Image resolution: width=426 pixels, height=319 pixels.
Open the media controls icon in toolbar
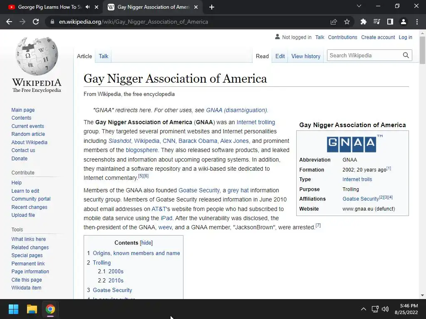tap(376, 22)
